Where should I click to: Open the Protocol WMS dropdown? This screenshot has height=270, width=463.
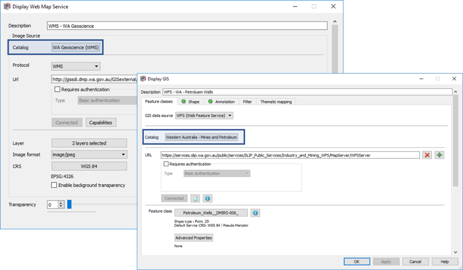click(76, 66)
